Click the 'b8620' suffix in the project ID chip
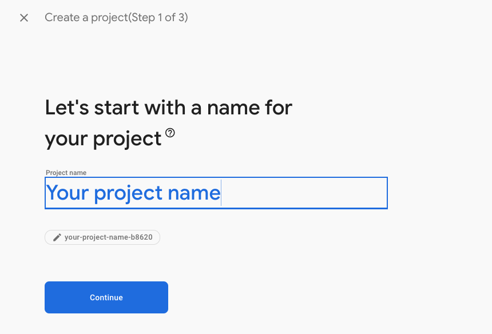Screen dimensions: 492x334 [142, 237]
